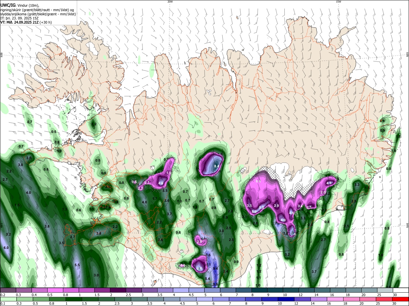This screenshot has width=409, height=306.
Task: Click the 6.0 rain value near left edge
Action: click(6, 248)
